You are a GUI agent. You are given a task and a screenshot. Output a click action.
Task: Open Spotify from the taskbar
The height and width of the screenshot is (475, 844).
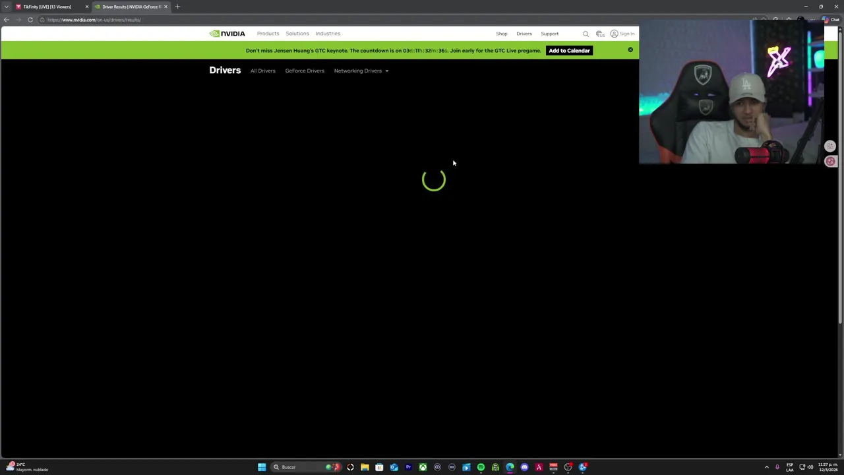tap(481, 467)
